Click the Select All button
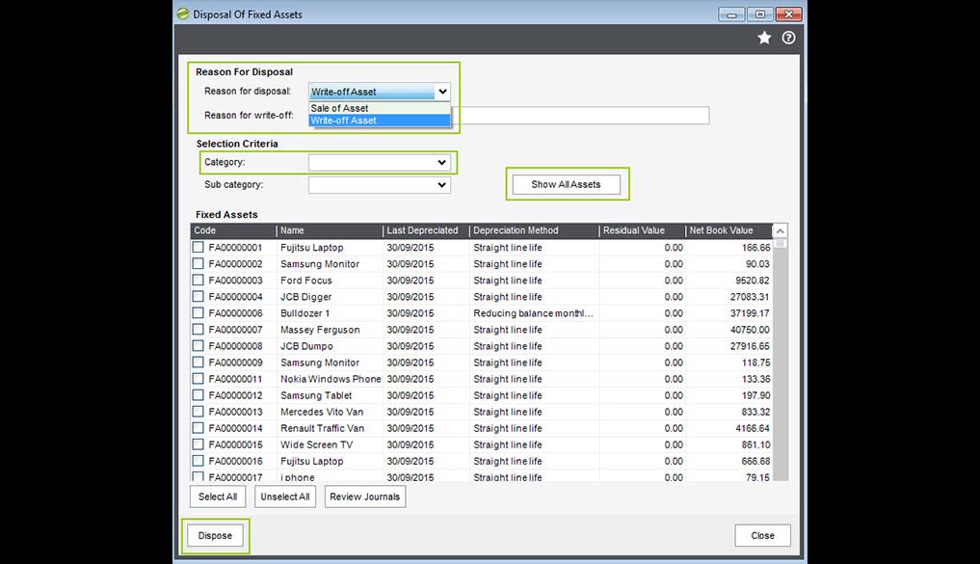Image resolution: width=980 pixels, height=564 pixels. coord(218,497)
